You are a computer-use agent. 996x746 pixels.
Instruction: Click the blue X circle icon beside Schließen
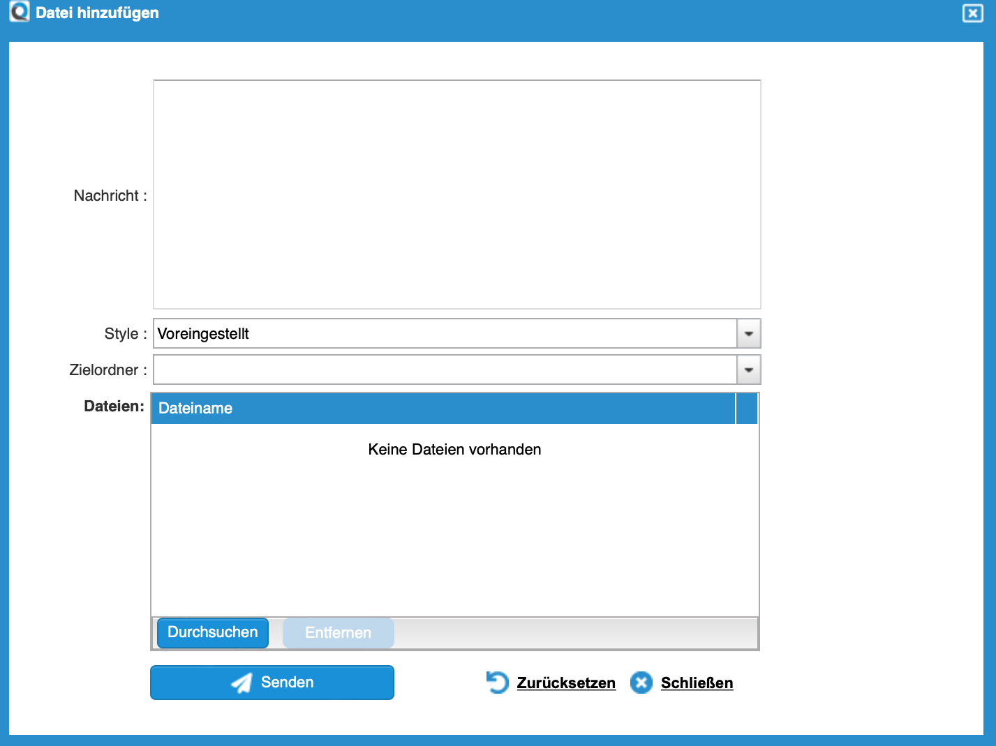point(641,683)
